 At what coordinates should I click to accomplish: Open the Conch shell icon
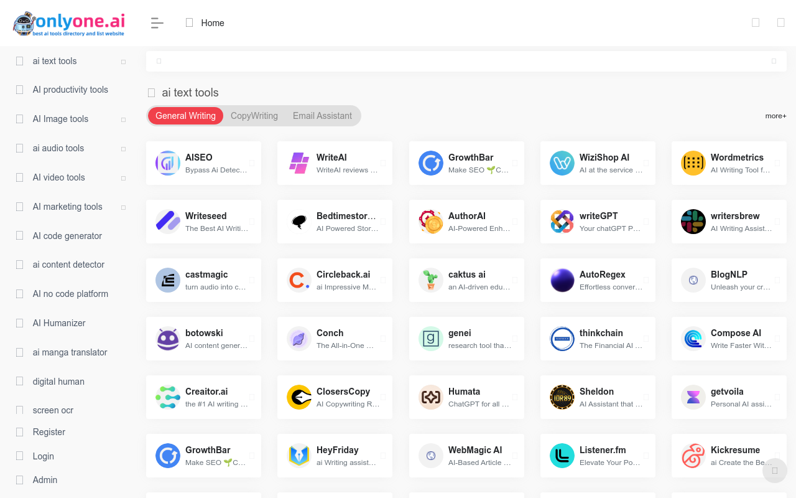point(299,339)
